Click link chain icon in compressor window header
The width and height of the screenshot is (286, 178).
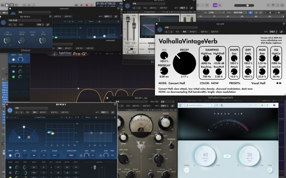point(172,106)
